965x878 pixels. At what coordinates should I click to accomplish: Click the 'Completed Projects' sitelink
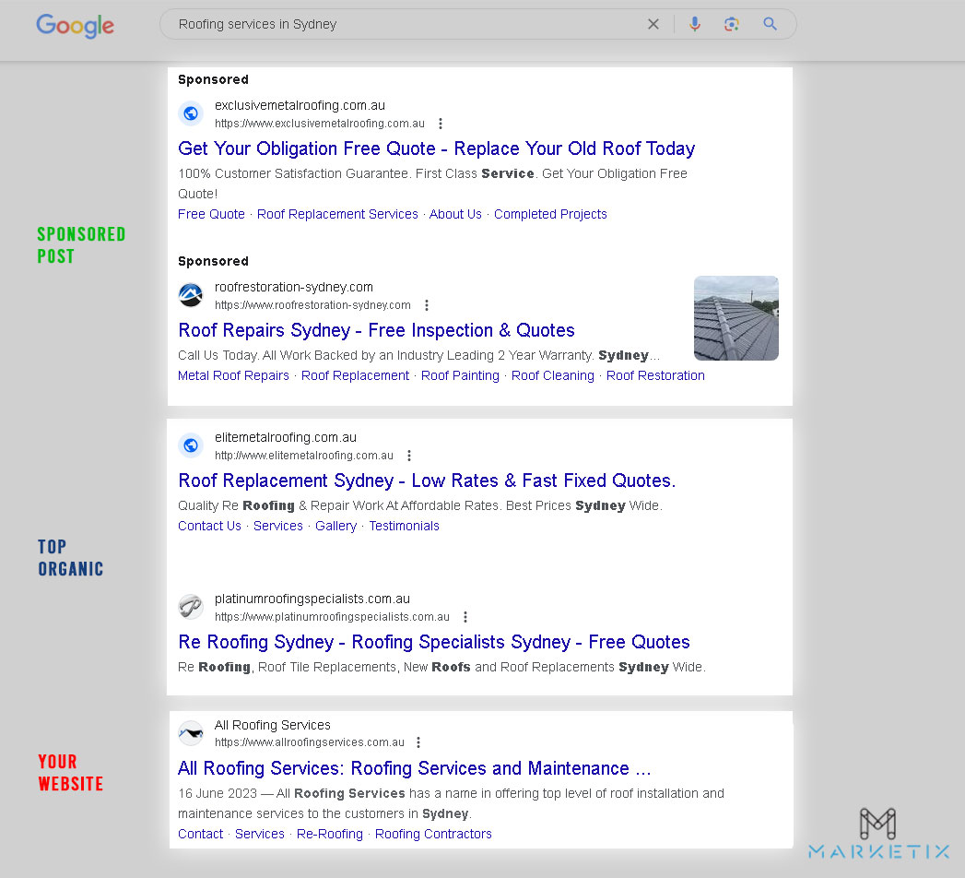[550, 214]
